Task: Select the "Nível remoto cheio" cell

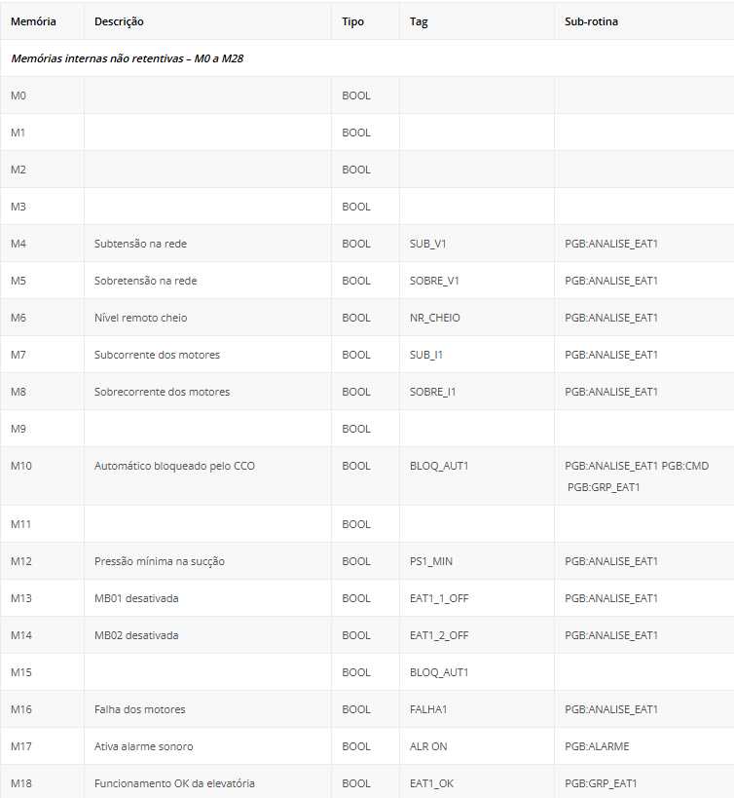Action: point(140,318)
